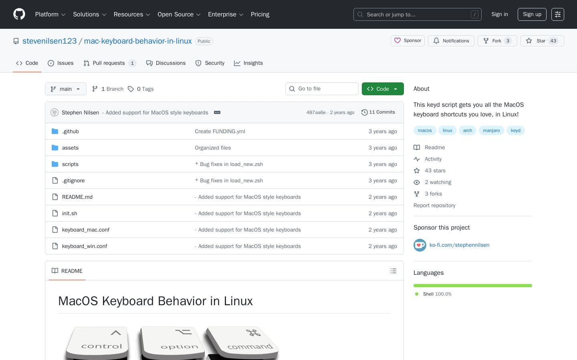577x360 pixels.
Task: Switch to the Pull requests tab
Action: coord(109,63)
